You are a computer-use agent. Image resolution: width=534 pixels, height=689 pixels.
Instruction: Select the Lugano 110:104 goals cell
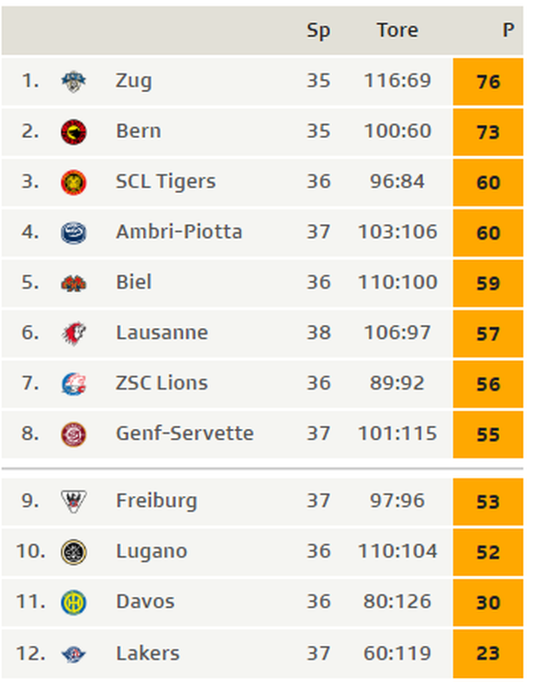pyautogui.click(x=397, y=551)
